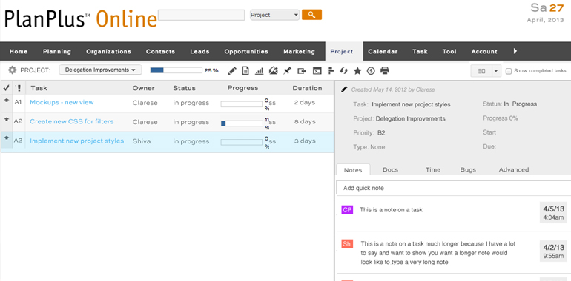Open the Contacts menu

161,52
